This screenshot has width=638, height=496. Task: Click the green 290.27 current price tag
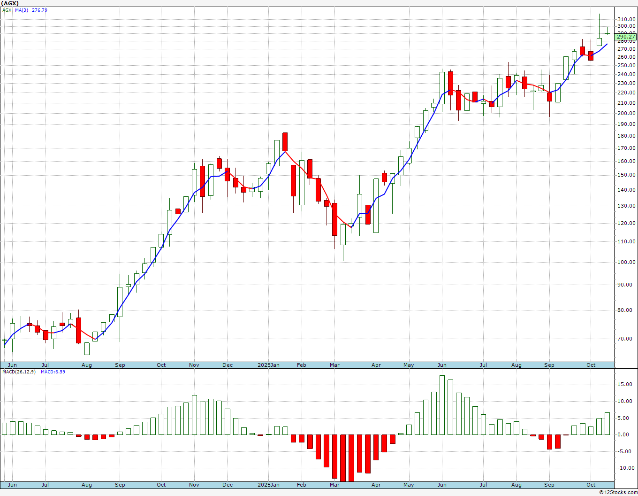coord(626,37)
